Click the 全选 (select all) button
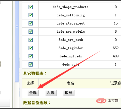 tap(33, 93)
